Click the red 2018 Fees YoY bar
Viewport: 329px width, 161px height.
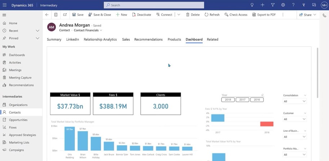pos(267,124)
